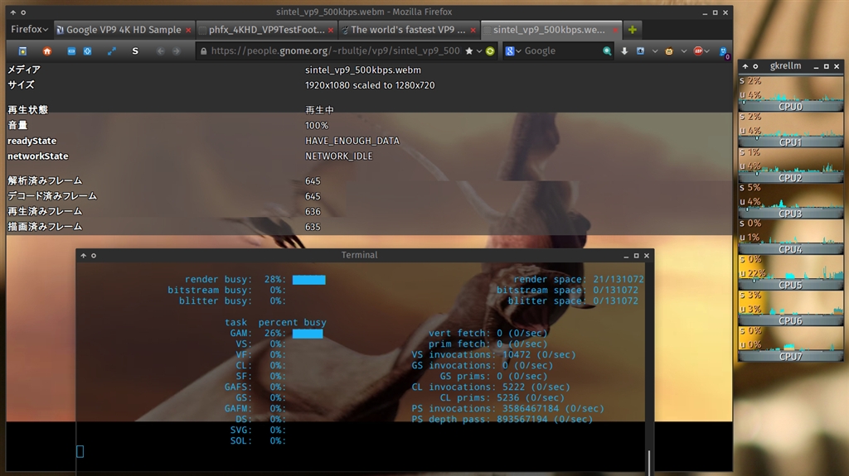Reload the page with green refresh icon

point(490,50)
